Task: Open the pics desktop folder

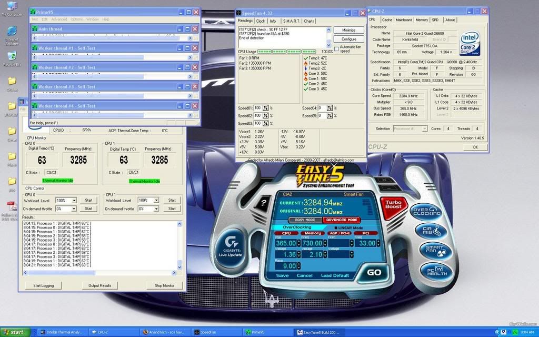Action: click(12, 184)
